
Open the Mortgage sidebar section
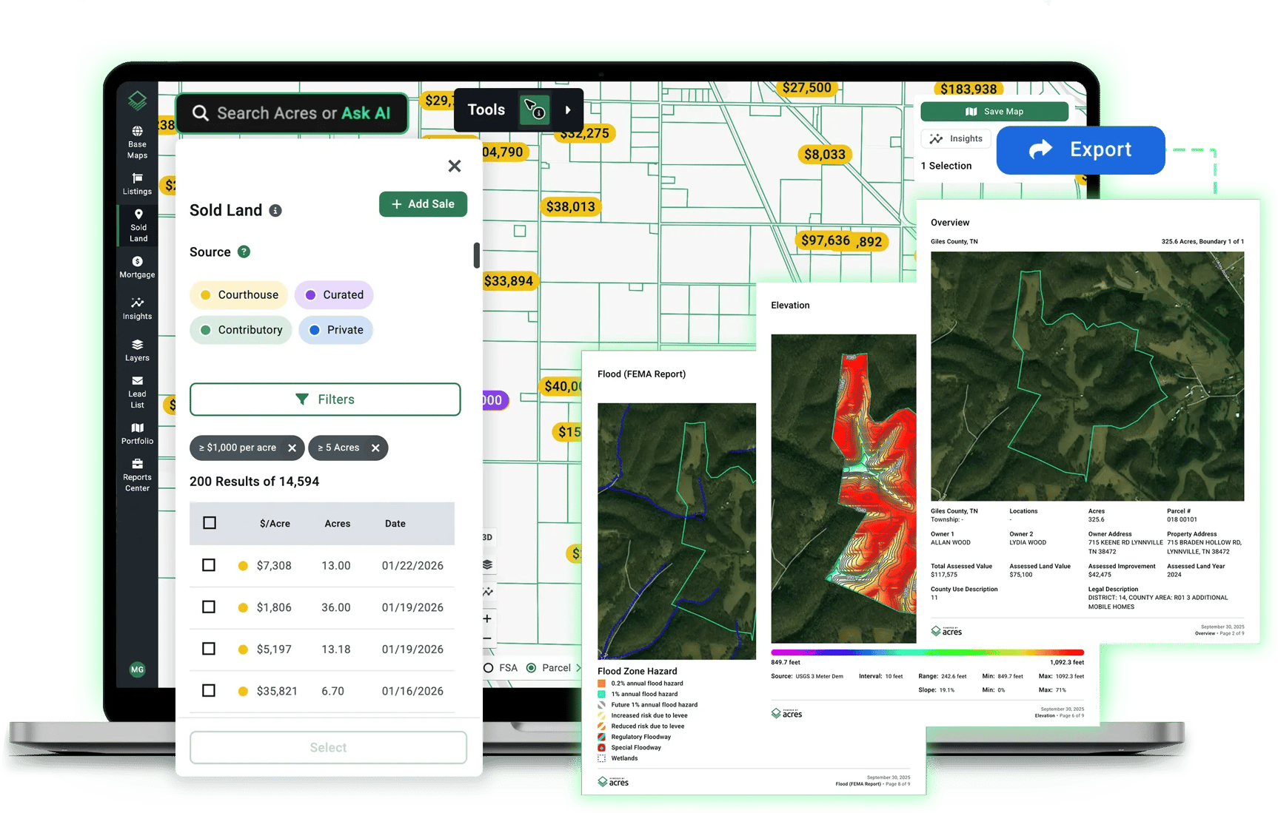click(137, 267)
